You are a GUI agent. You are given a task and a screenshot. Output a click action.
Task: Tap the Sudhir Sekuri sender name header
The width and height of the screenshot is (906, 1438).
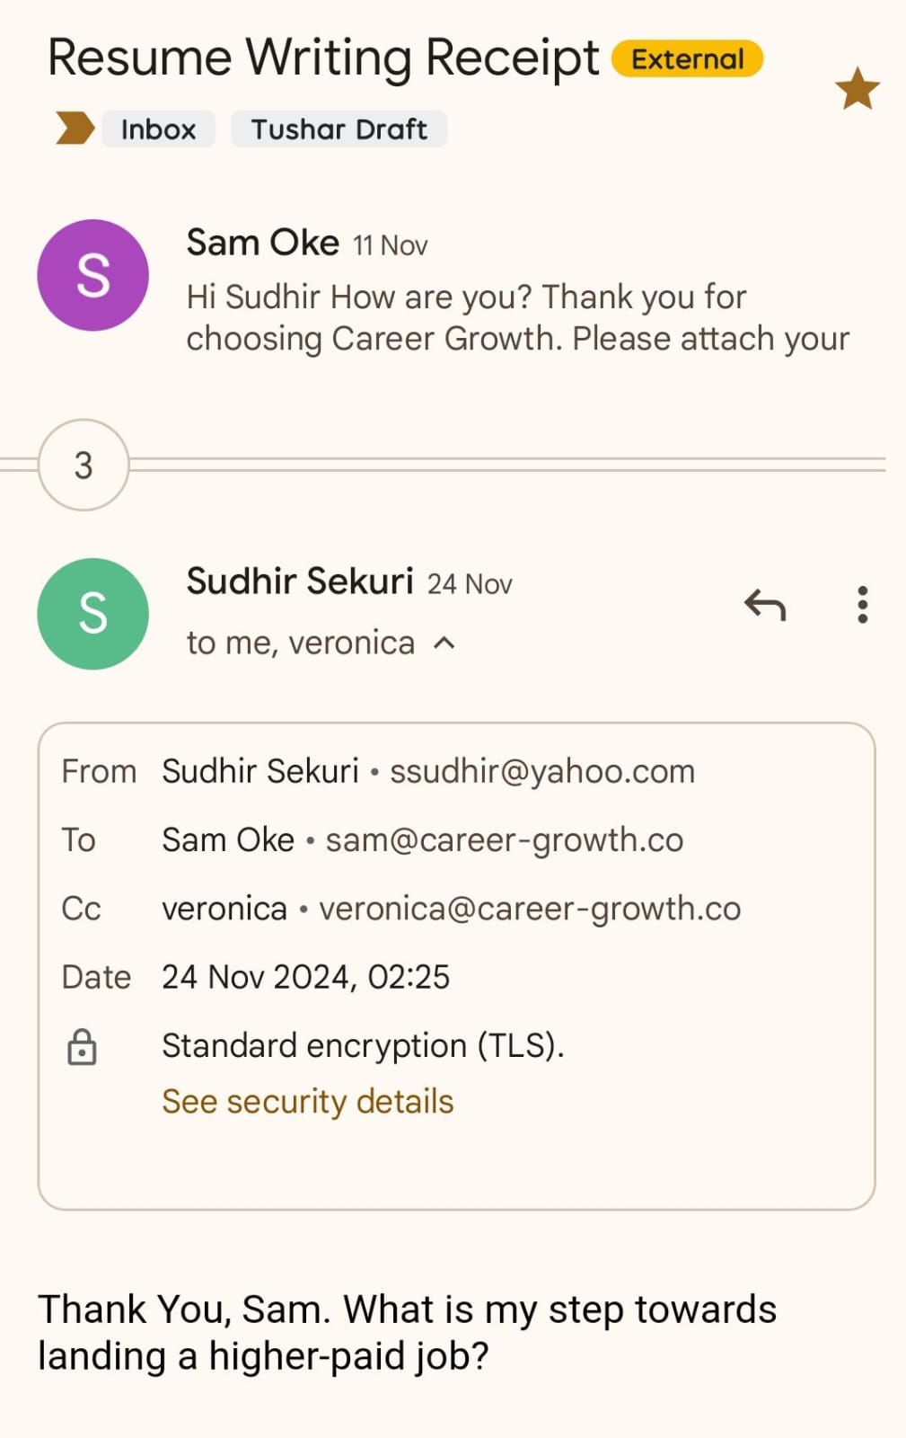pyautogui.click(x=300, y=581)
